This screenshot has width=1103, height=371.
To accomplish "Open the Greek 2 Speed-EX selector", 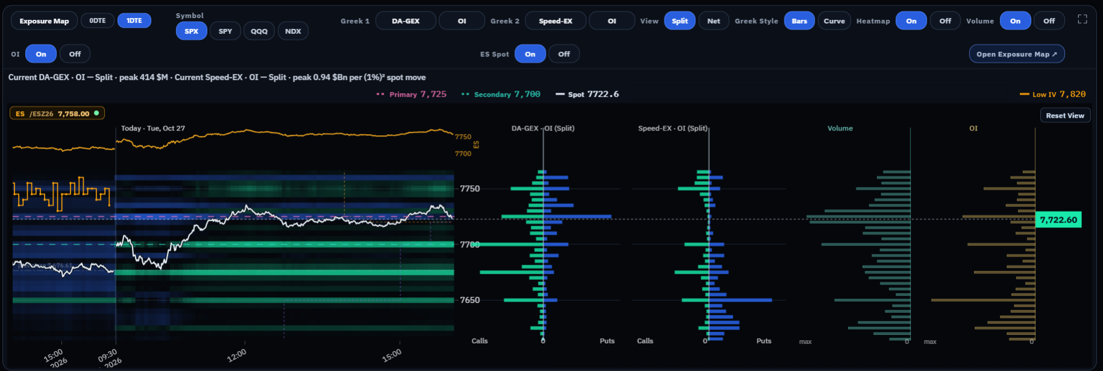I will coord(555,21).
